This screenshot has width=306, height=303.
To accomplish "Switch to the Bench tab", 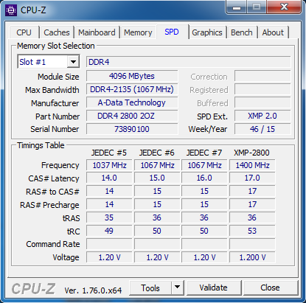I will [242, 32].
